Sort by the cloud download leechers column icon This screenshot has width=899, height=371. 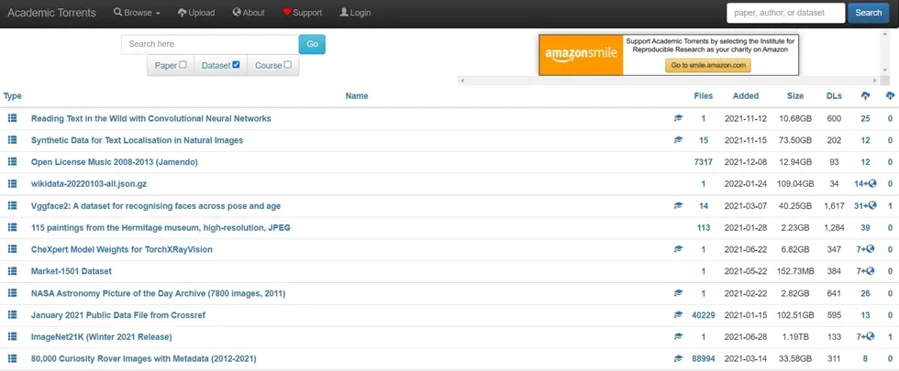point(890,96)
